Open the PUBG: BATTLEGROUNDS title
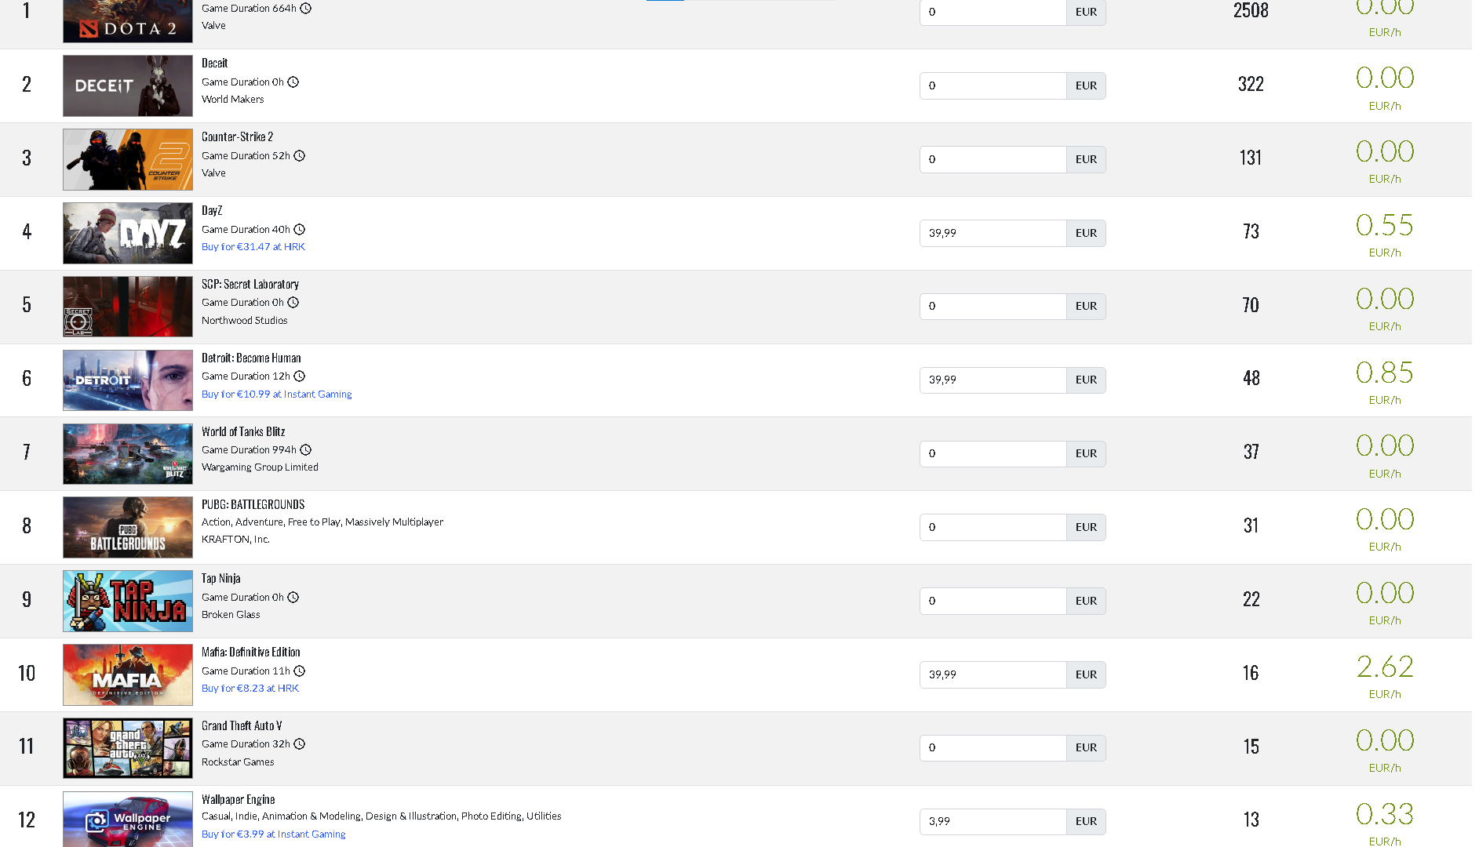Image resolution: width=1479 pixels, height=847 pixels. coord(253,505)
